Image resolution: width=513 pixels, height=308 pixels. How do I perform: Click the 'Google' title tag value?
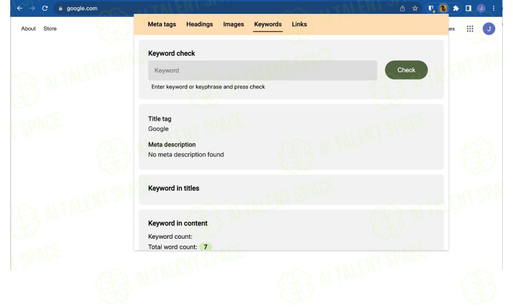coord(159,129)
